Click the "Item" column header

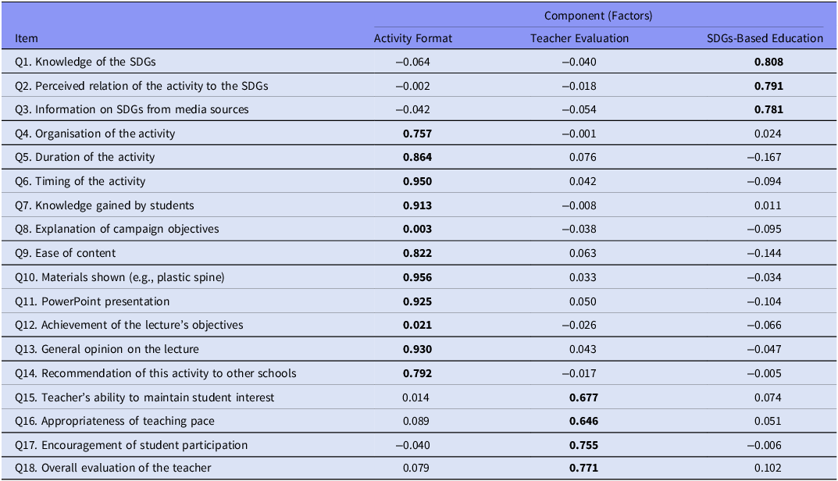coord(27,38)
